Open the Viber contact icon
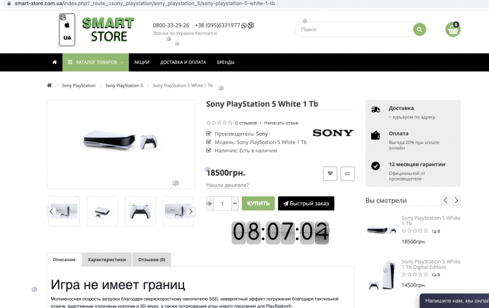 [251, 26]
